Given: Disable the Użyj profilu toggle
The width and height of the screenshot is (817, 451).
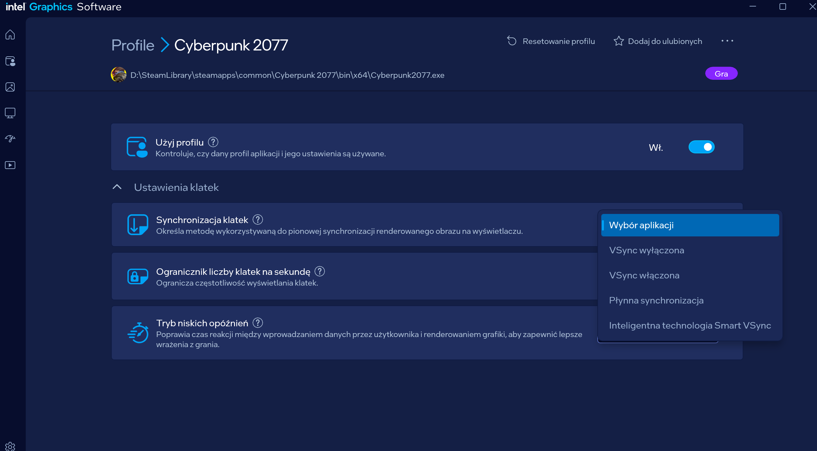Looking at the screenshot, I should [x=701, y=147].
